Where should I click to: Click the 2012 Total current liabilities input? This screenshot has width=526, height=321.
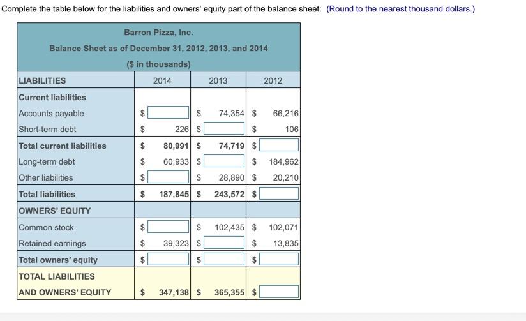click(279, 145)
